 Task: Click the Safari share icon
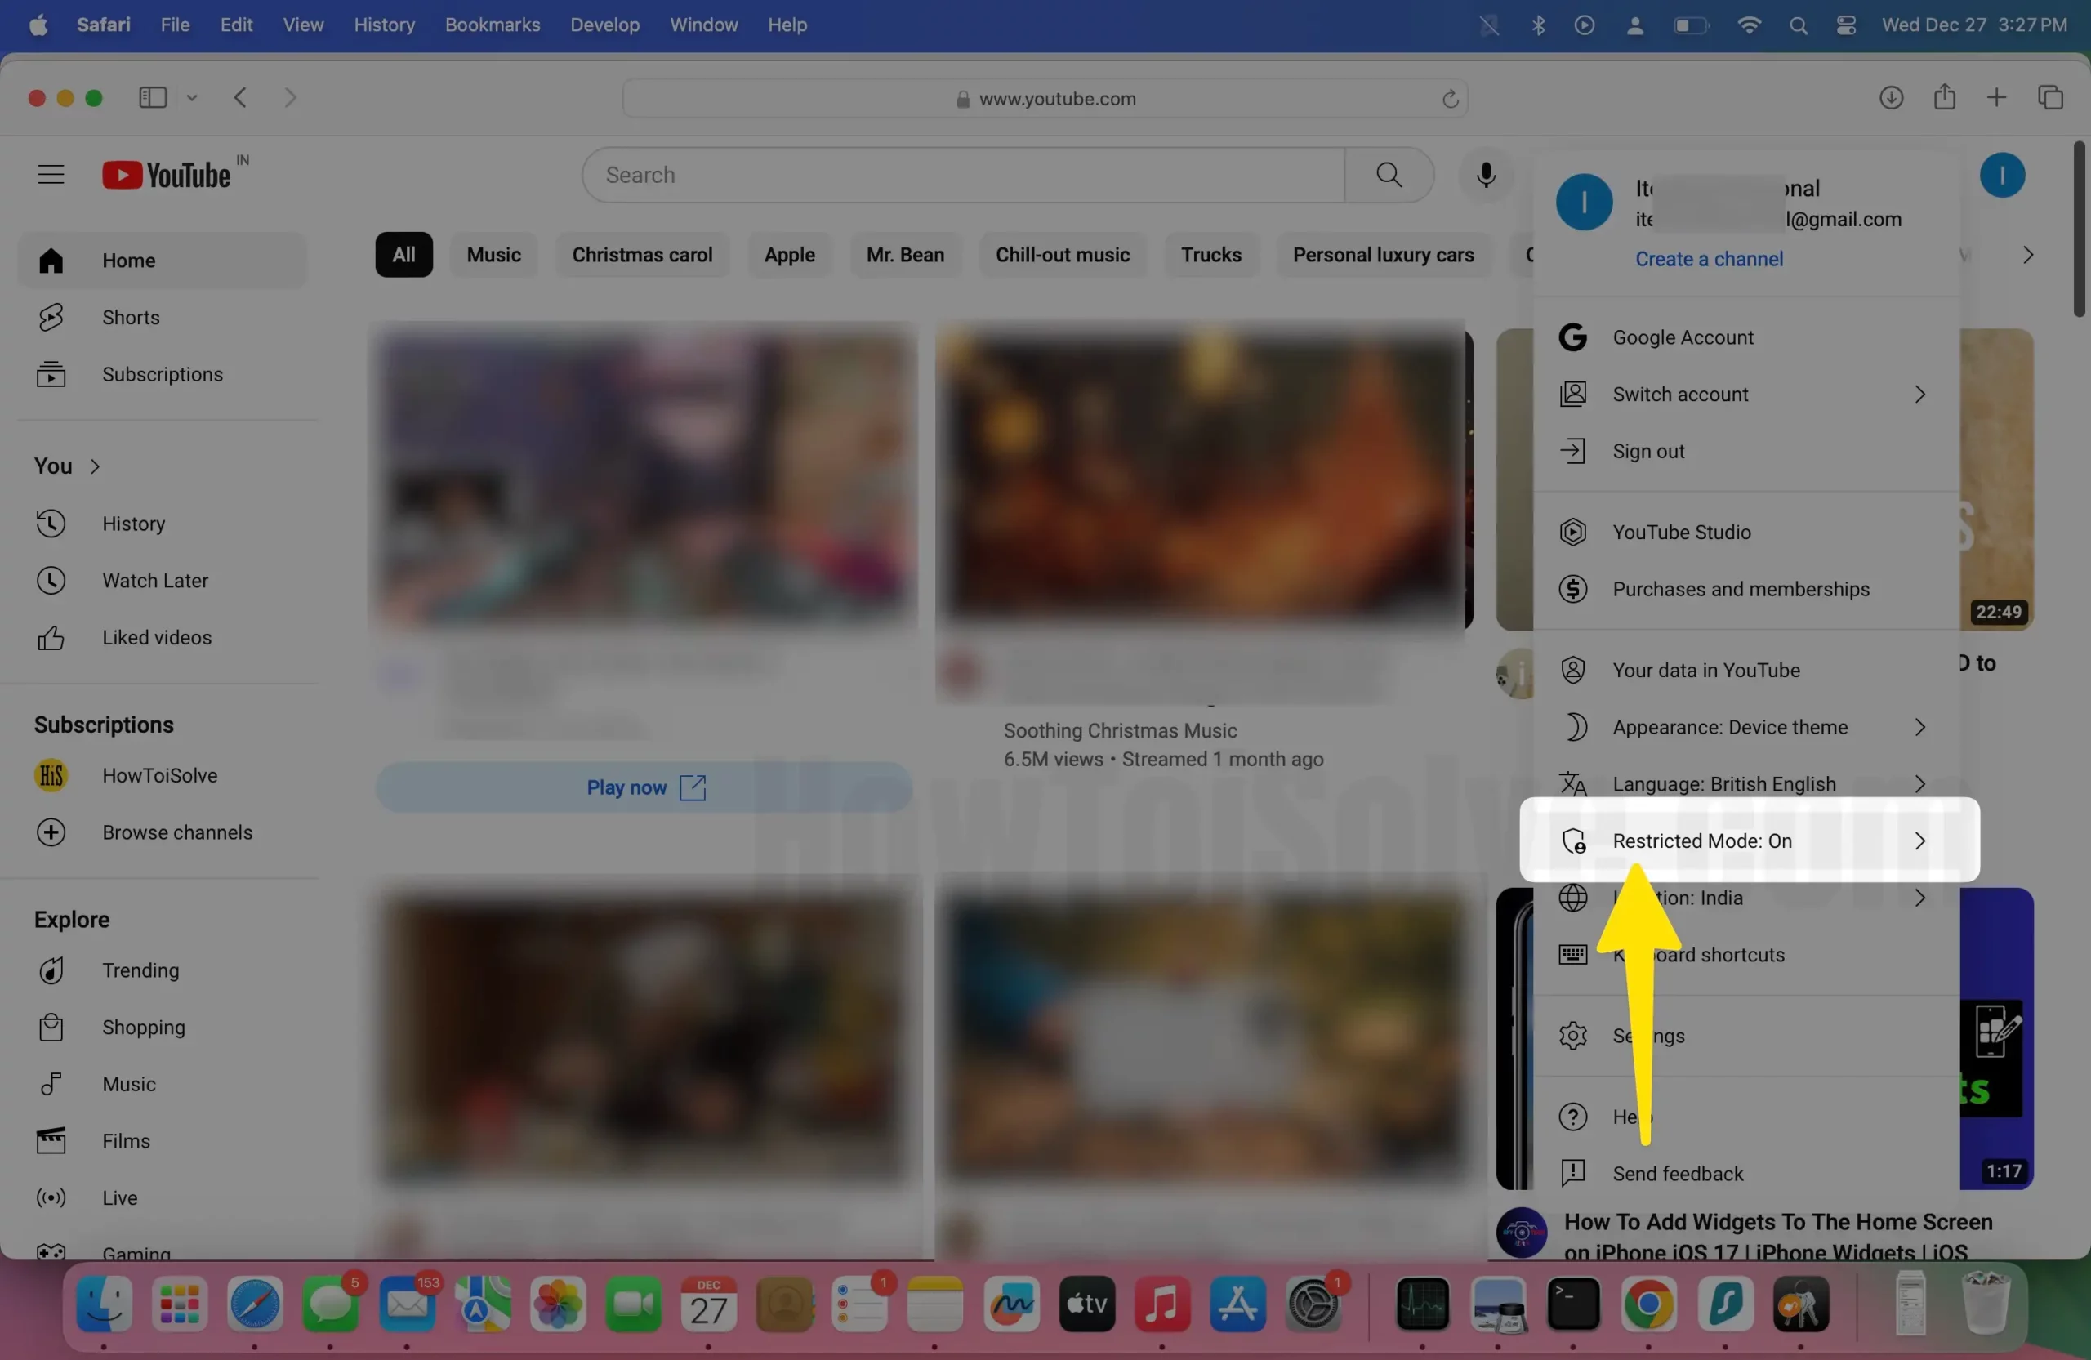pos(1945,97)
